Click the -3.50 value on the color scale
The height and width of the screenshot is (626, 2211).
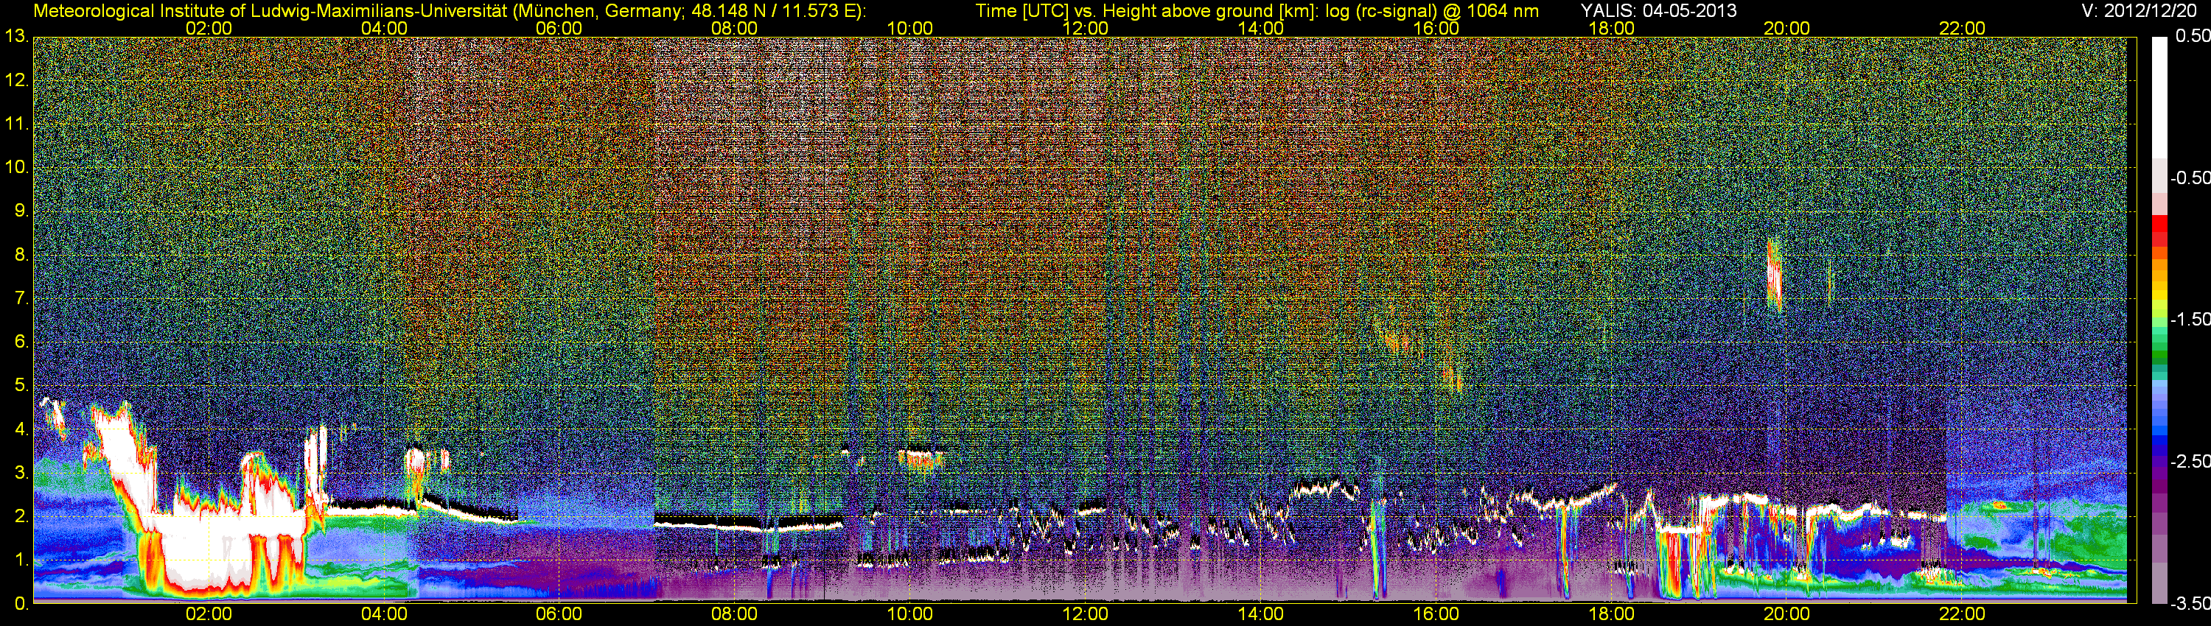[2190, 604]
